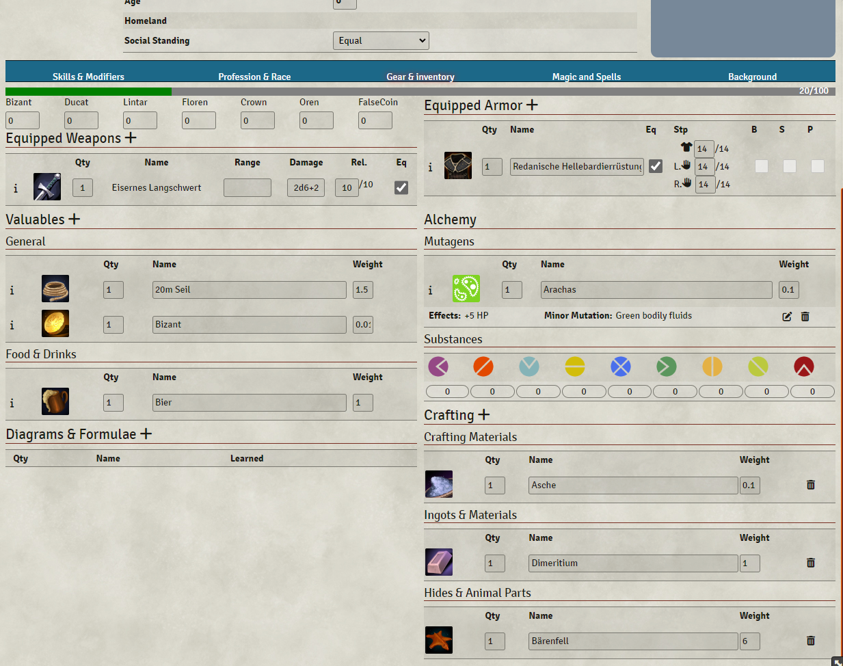Click the green substance symbol
This screenshot has height=666, width=843.
click(x=667, y=367)
